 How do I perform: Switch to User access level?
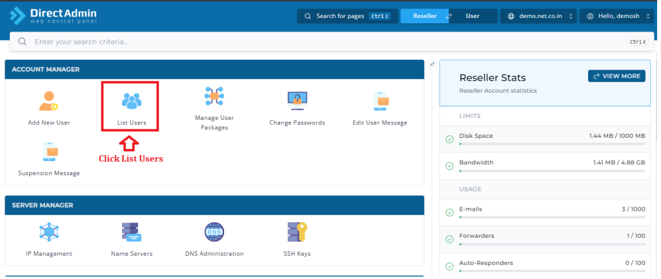click(473, 16)
